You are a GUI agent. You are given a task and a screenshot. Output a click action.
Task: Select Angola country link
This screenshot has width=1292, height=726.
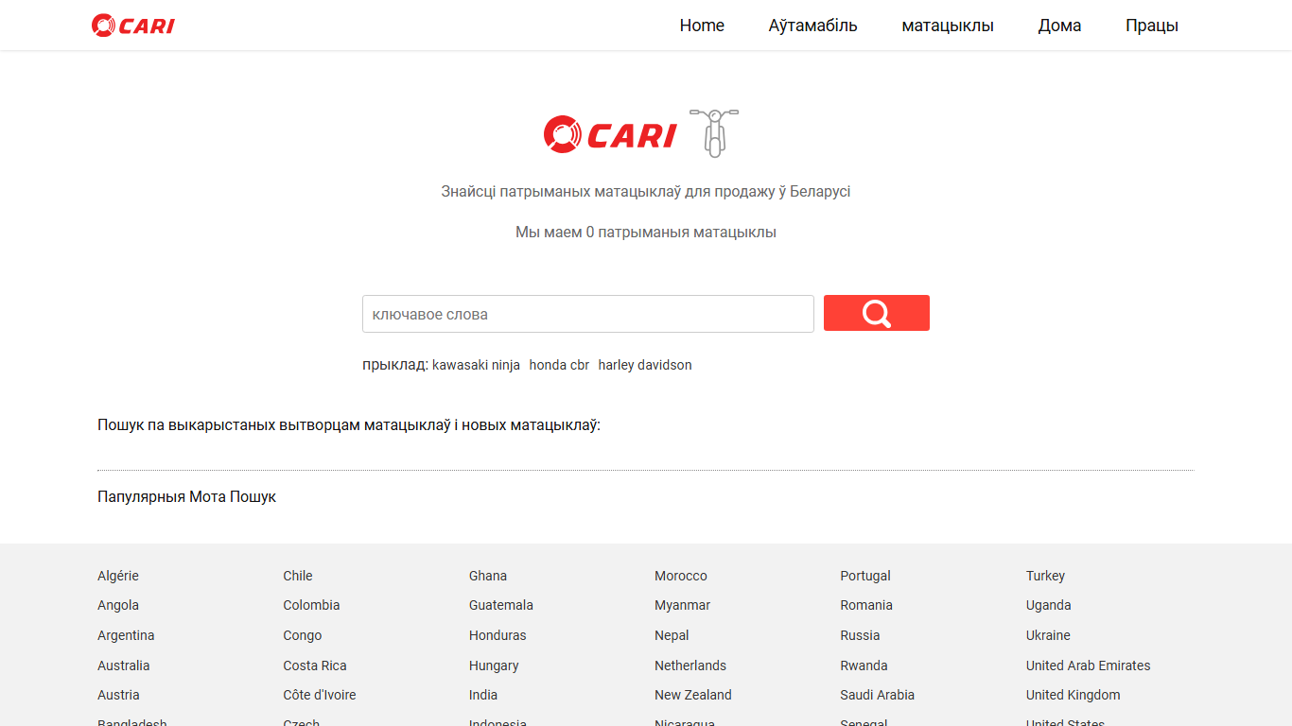click(118, 605)
